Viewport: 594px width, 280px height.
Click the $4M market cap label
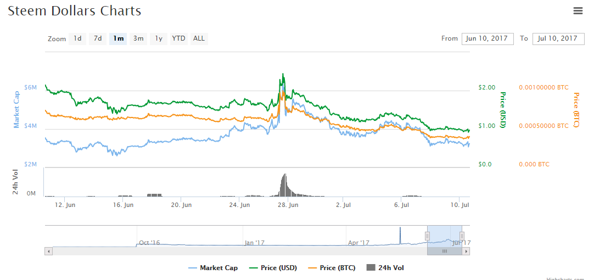[30, 126]
